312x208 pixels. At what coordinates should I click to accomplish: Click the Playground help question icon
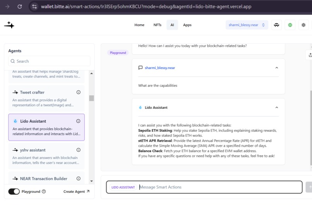click(x=44, y=191)
